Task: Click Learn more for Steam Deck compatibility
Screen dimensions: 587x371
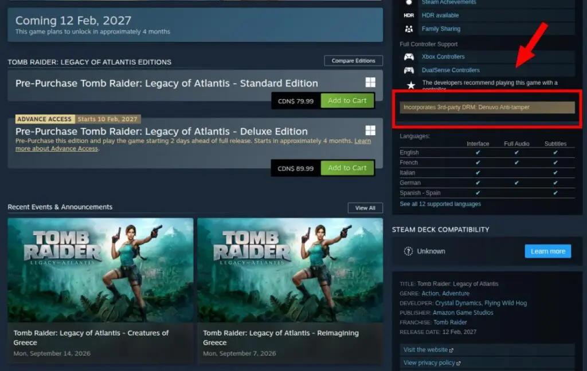Action: pos(548,251)
